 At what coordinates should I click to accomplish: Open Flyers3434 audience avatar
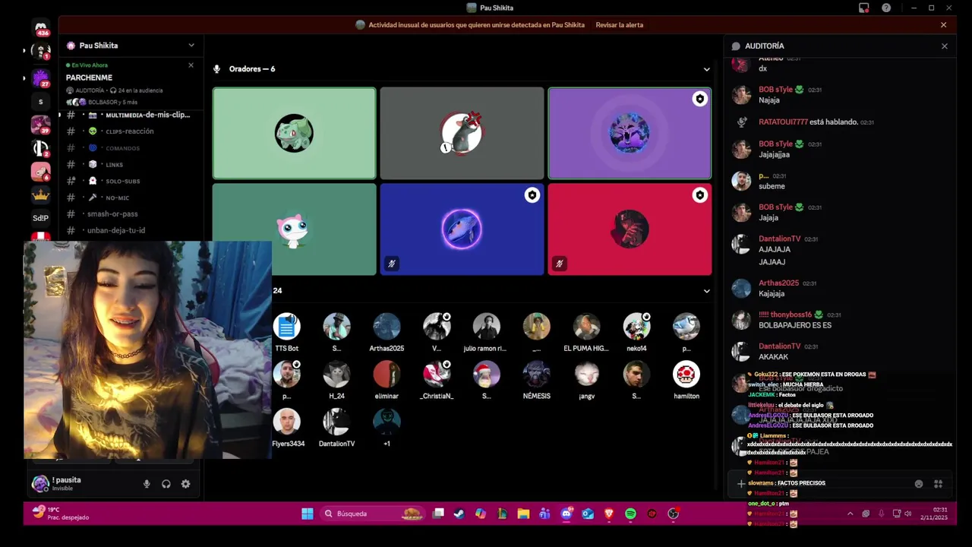(x=287, y=422)
